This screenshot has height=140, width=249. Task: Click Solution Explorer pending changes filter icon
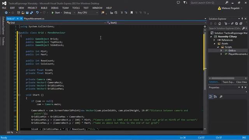[226, 24]
